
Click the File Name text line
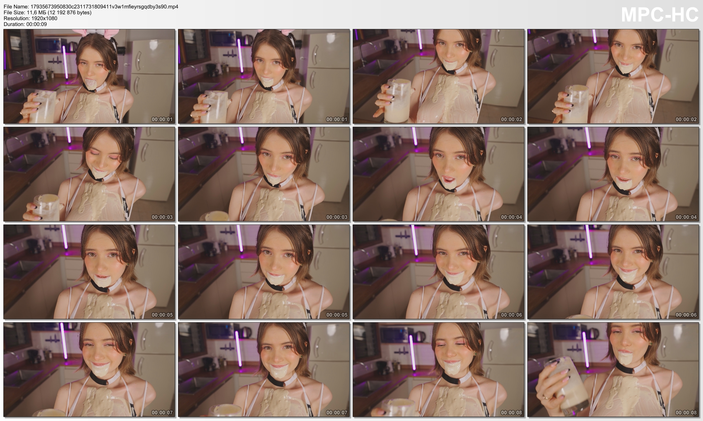91,7
